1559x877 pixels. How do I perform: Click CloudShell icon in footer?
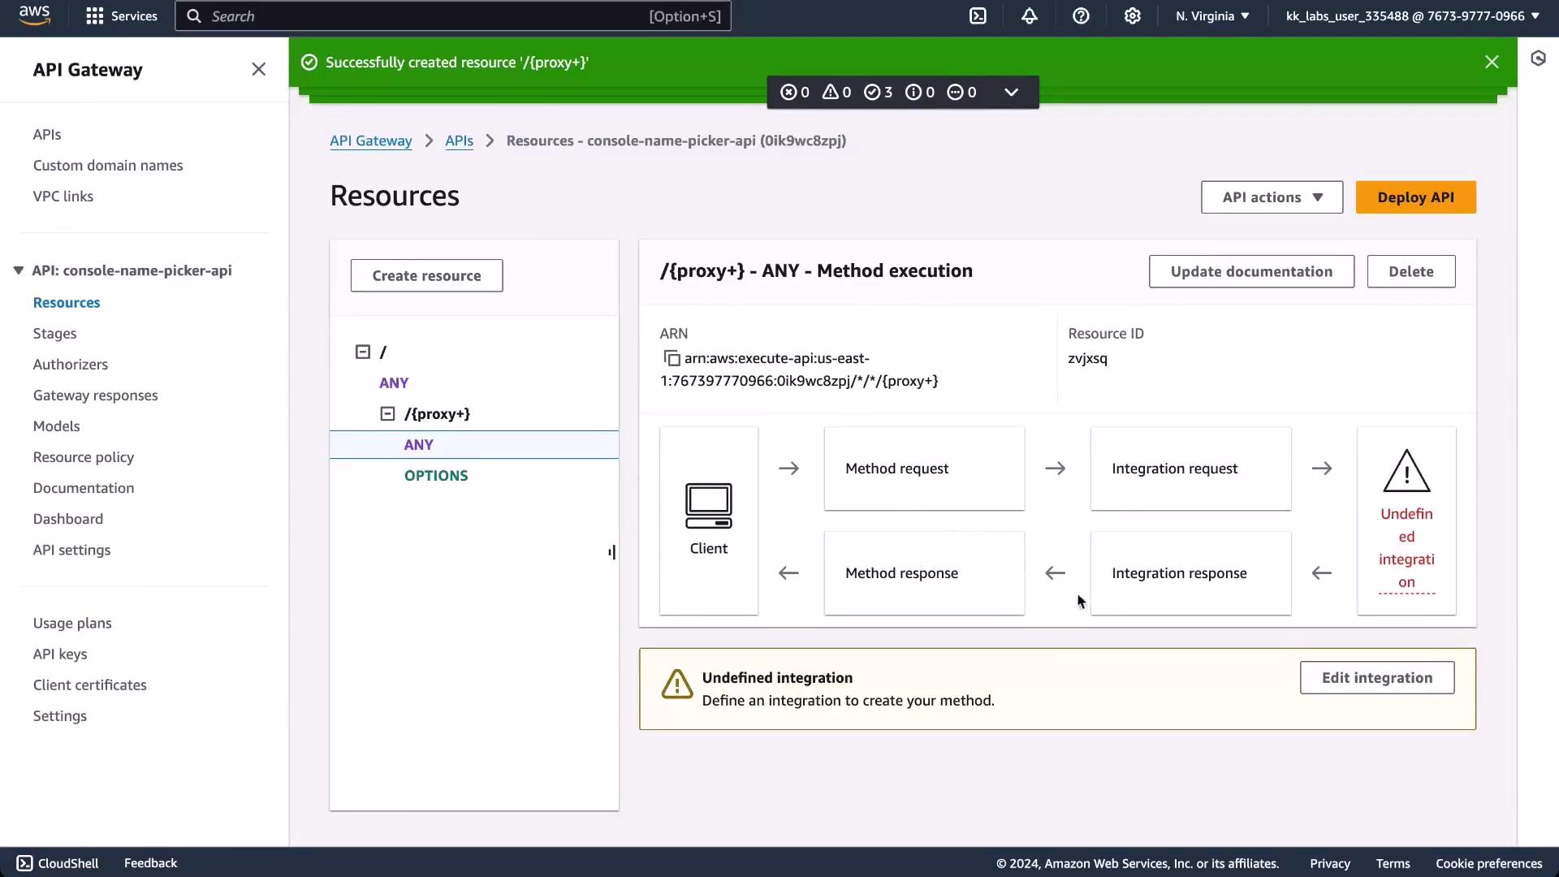(x=24, y=863)
